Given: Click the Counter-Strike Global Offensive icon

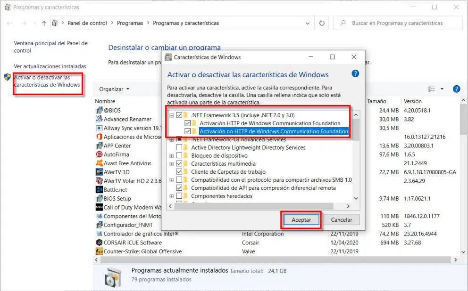Looking at the screenshot, I should (x=99, y=251).
